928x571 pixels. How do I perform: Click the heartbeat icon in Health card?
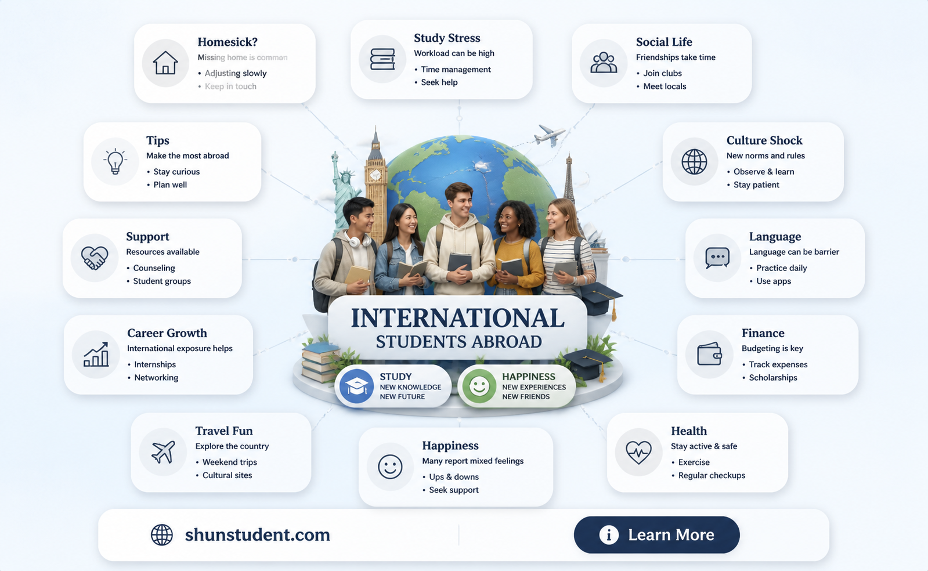coord(638,451)
